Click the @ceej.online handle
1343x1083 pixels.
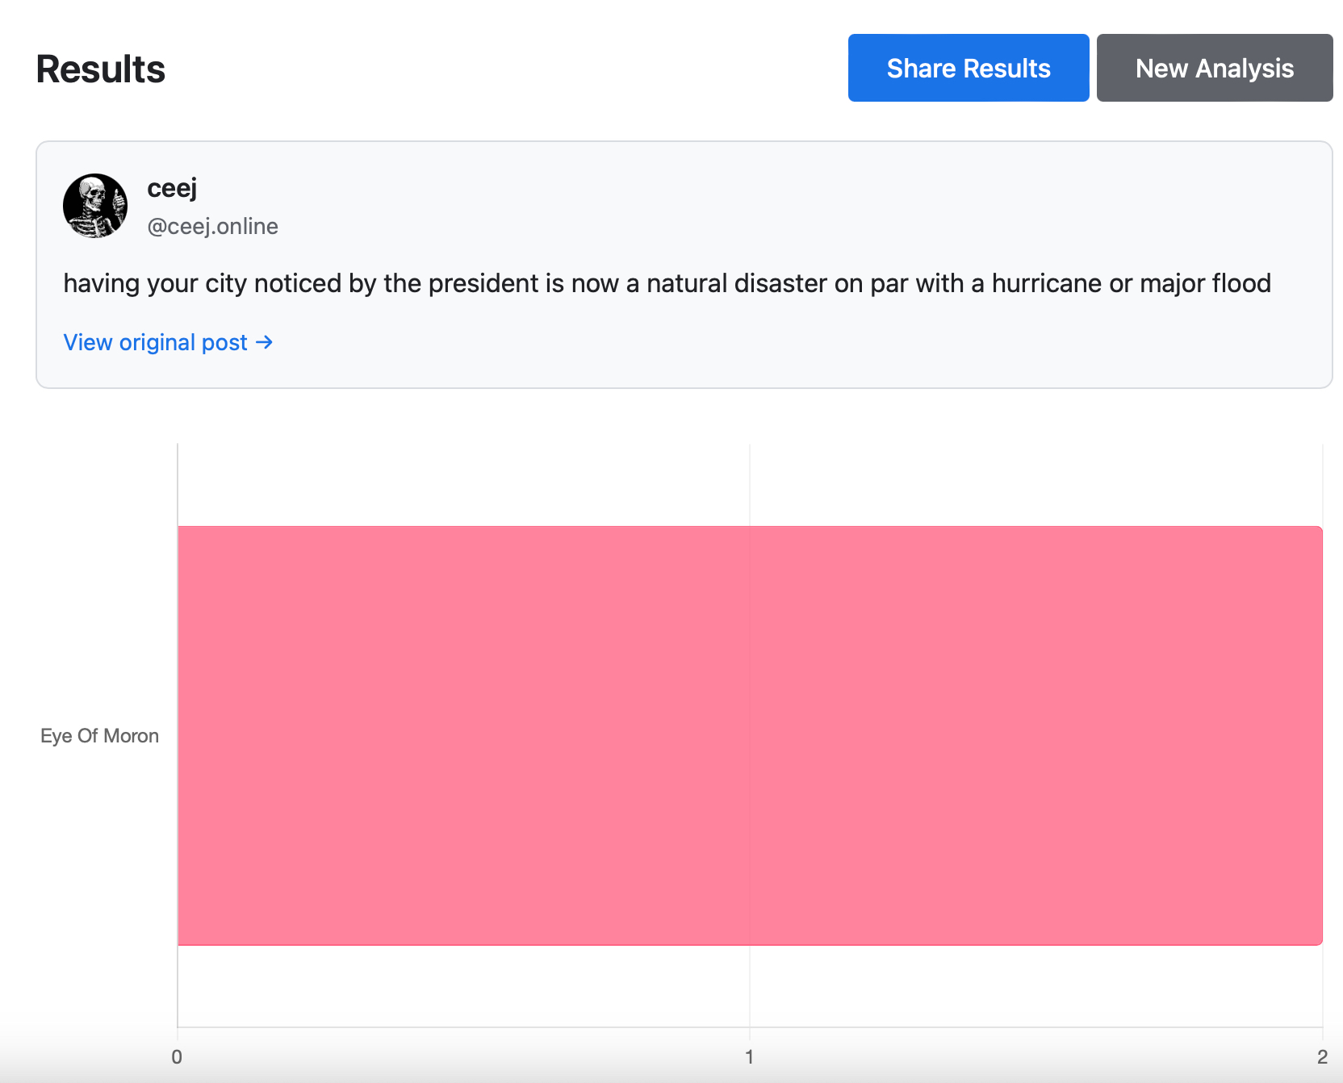click(x=212, y=226)
